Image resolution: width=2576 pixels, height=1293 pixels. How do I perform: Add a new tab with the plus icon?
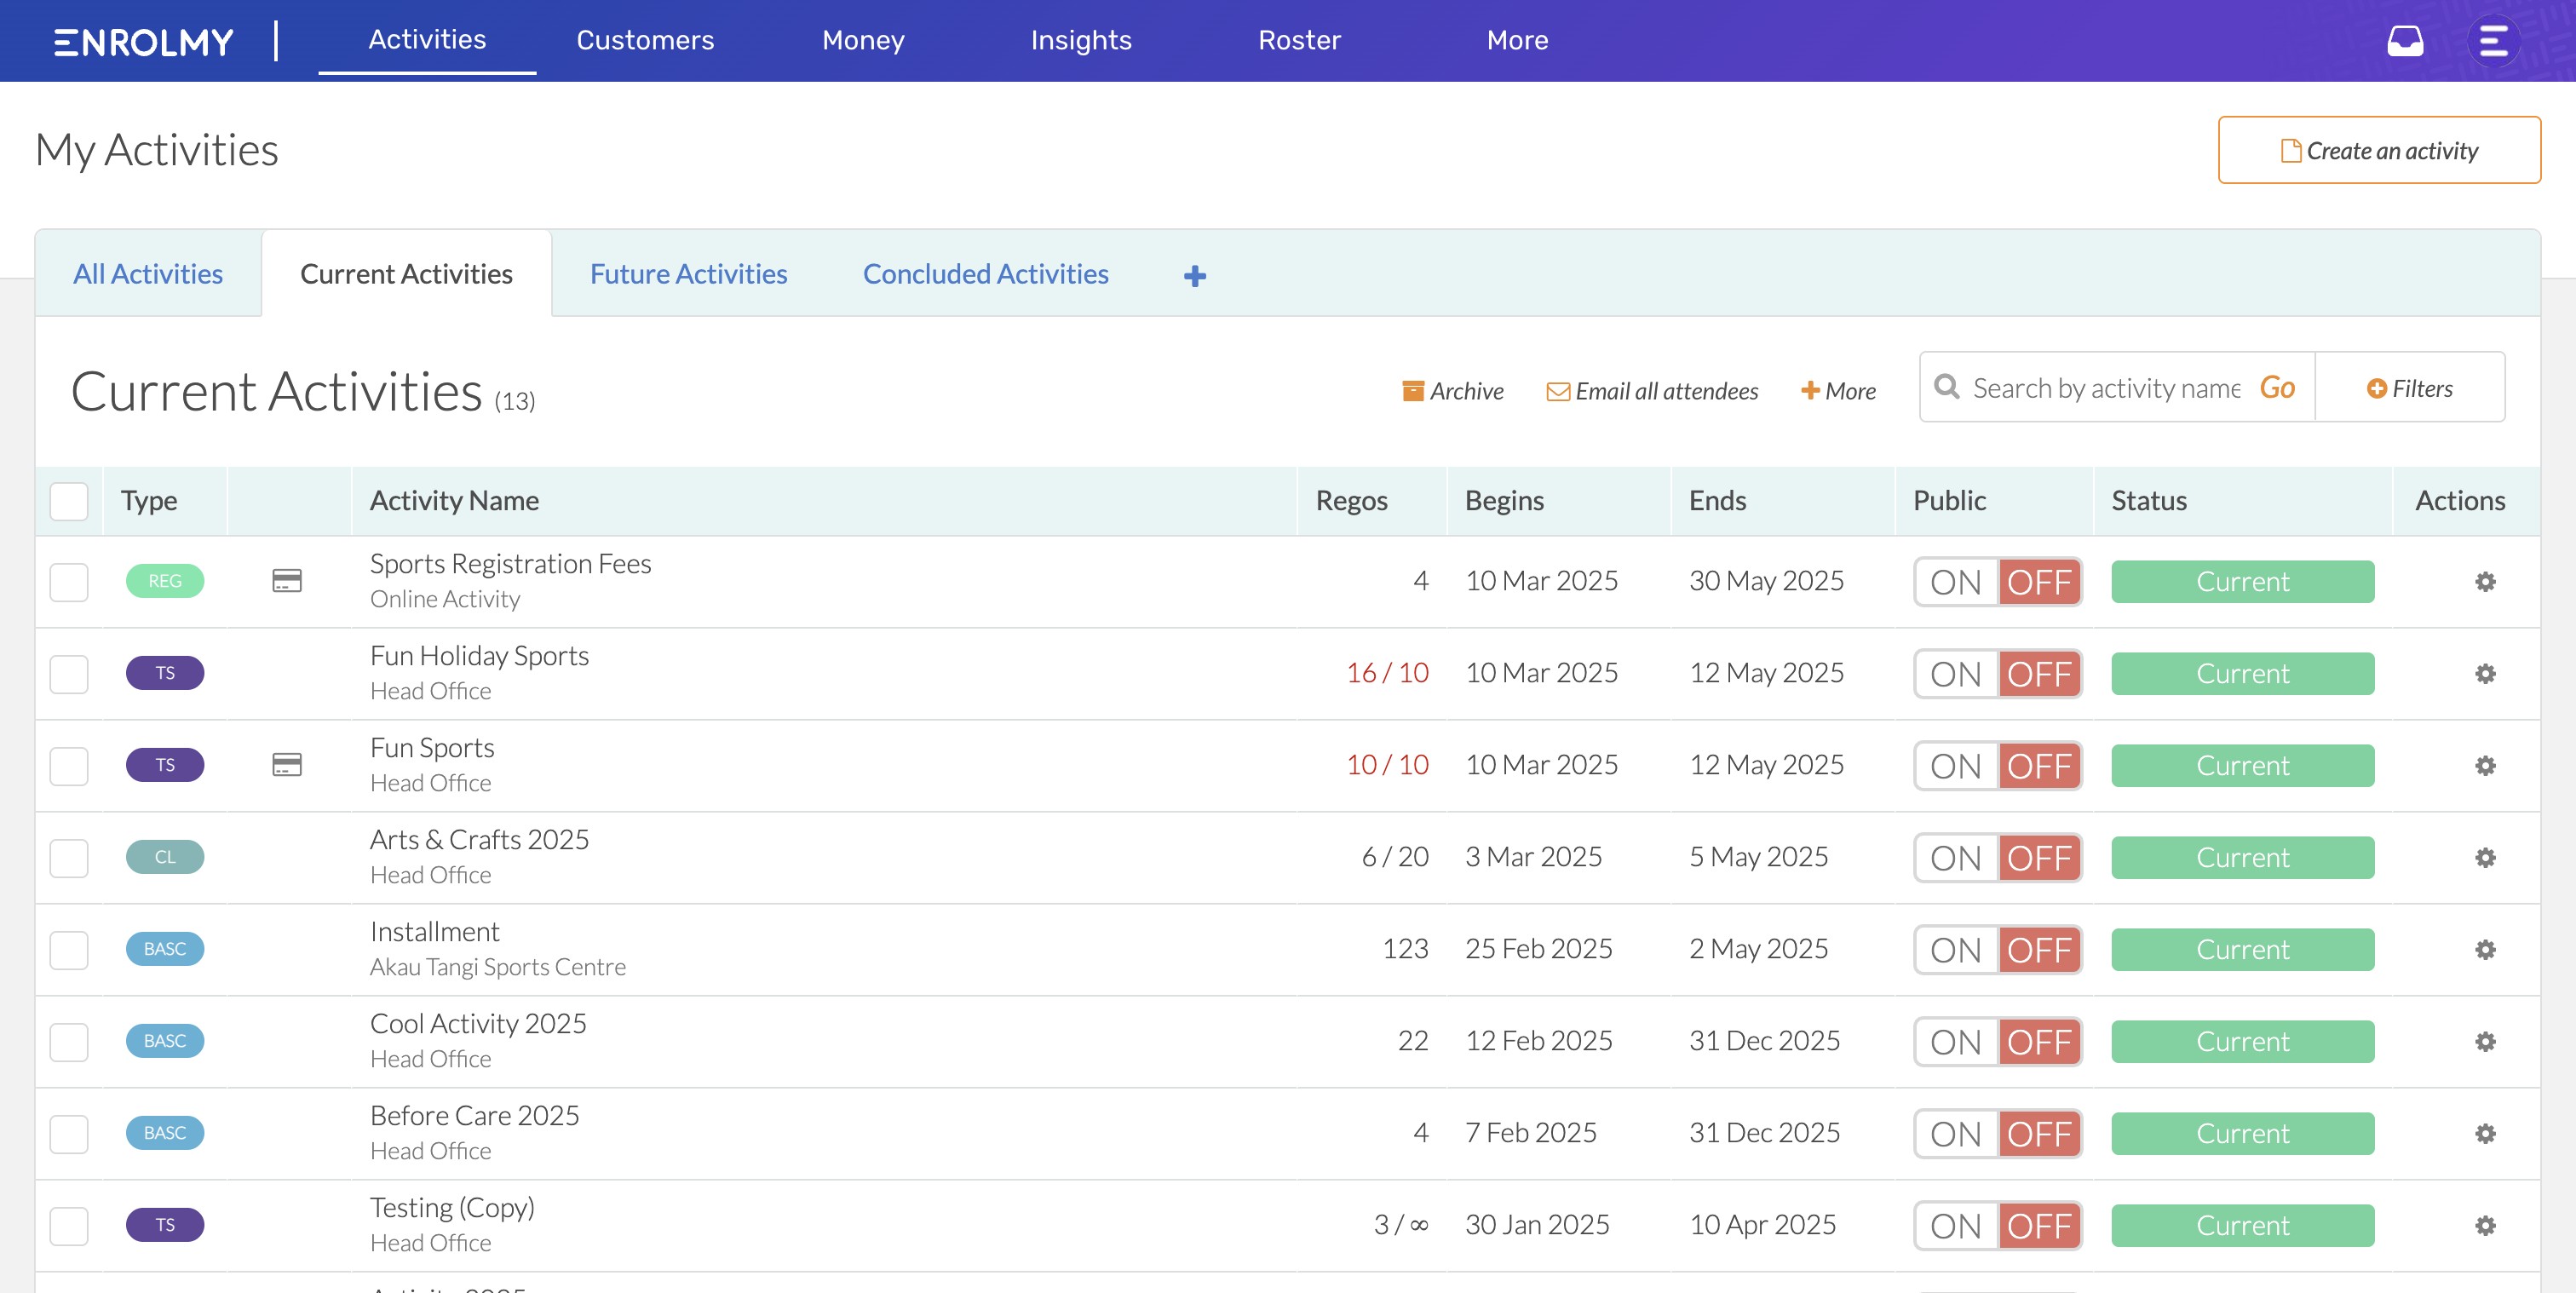tap(1195, 276)
